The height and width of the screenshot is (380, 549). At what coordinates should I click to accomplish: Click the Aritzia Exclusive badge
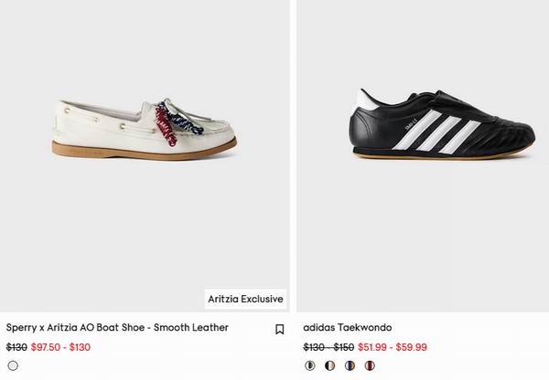245,299
